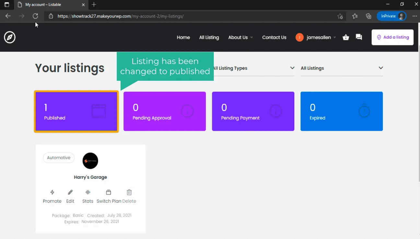420x239 pixels.
Task: Refresh the page in the browser
Action: (35, 16)
